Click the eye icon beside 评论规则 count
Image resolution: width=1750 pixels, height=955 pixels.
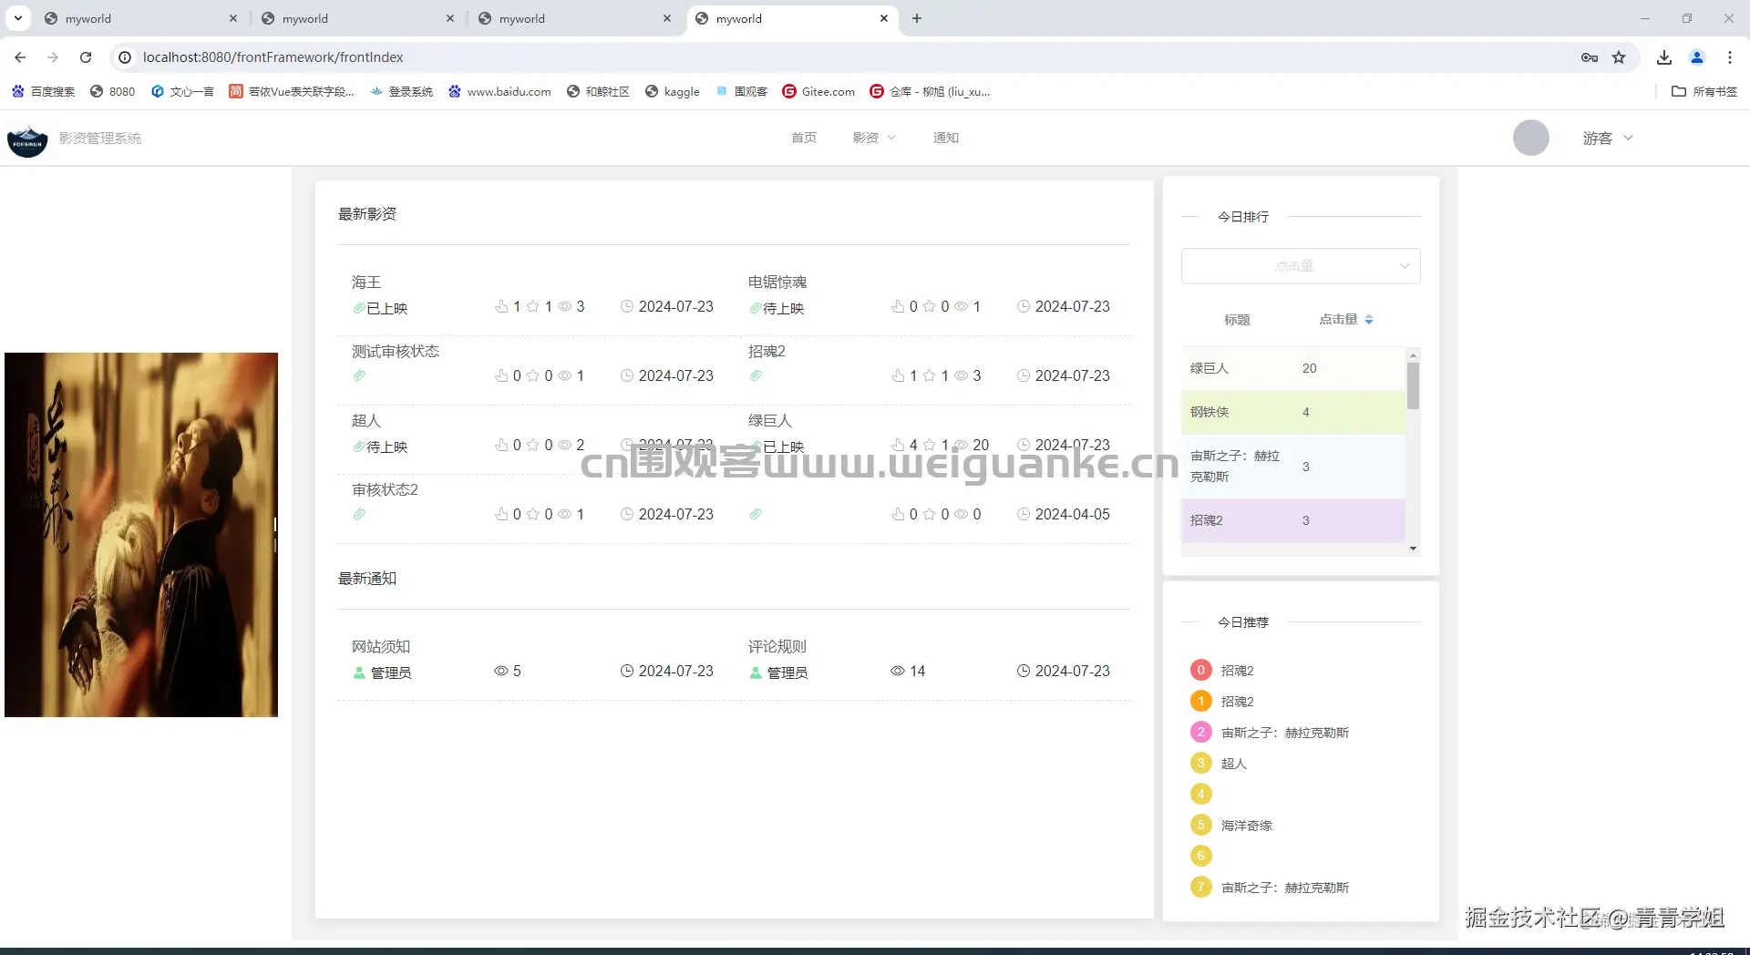[896, 671]
